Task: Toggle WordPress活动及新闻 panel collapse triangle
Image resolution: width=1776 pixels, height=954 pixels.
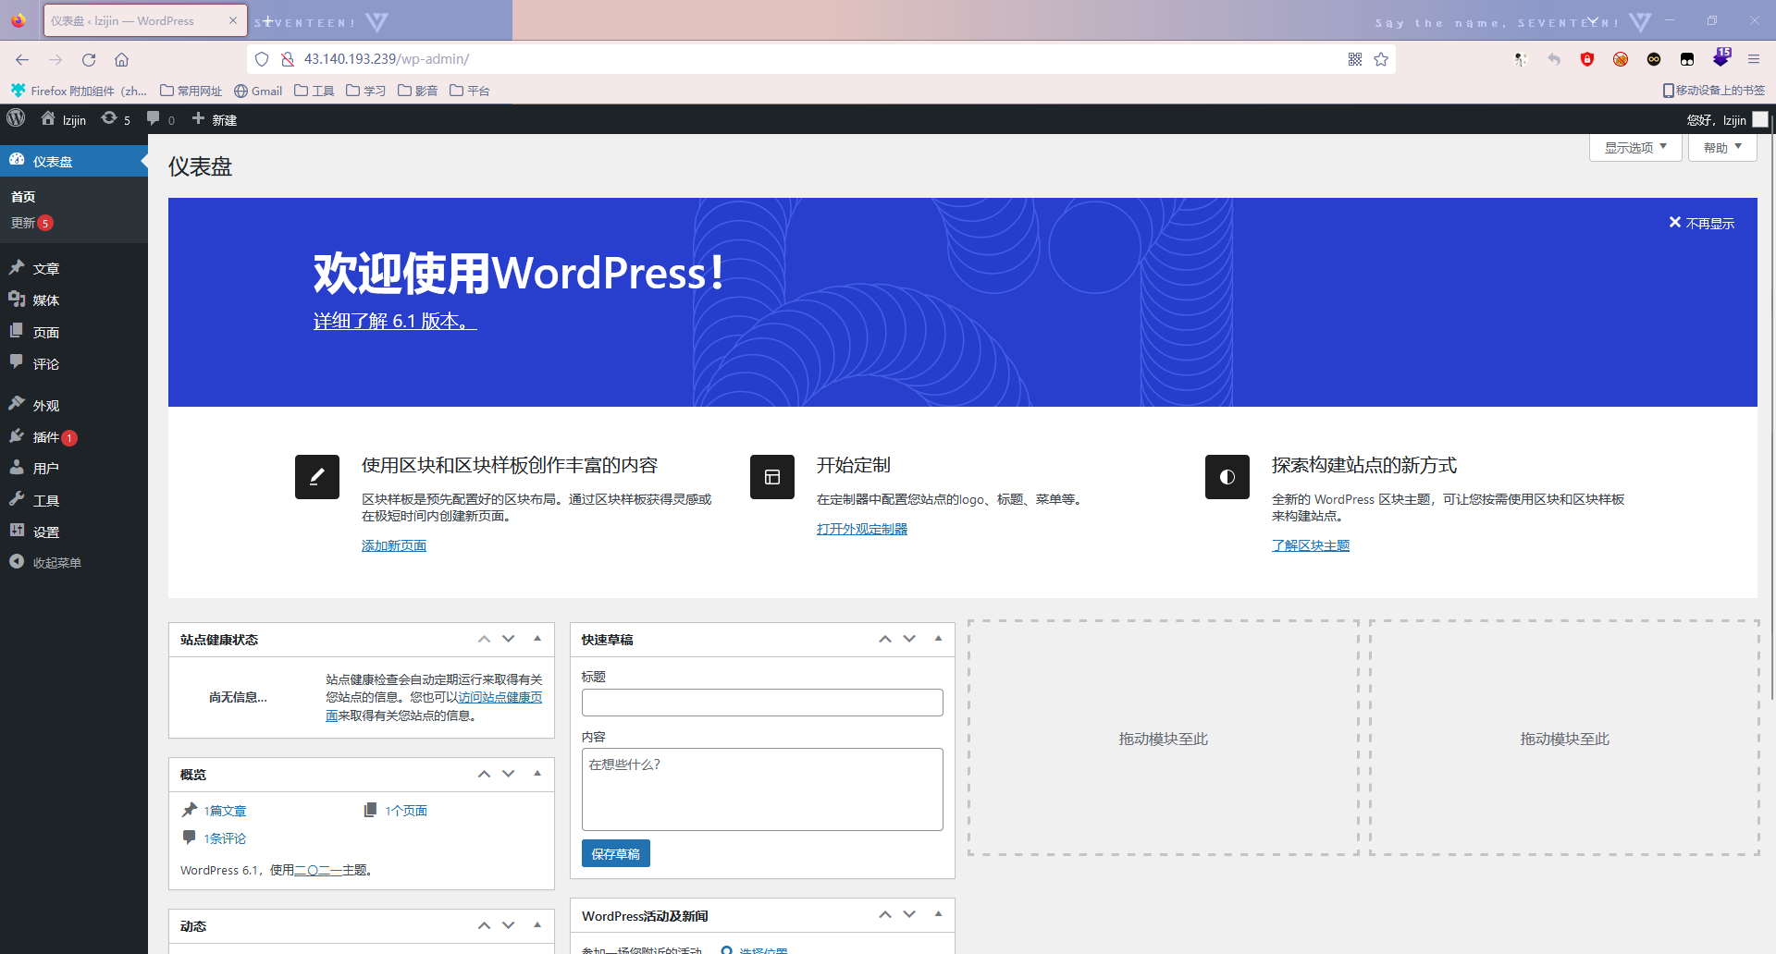Action: 938,914
